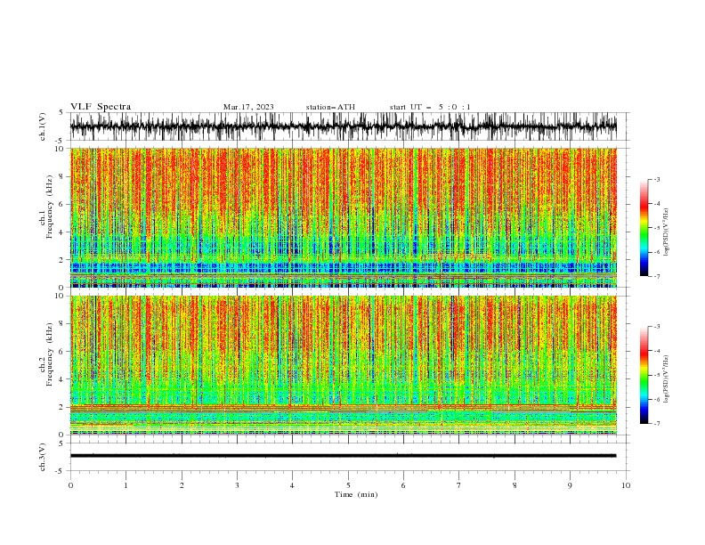Click the ch.1 spectrogram plot
The width and height of the screenshot is (705, 545).
pyautogui.click(x=344, y=217)
